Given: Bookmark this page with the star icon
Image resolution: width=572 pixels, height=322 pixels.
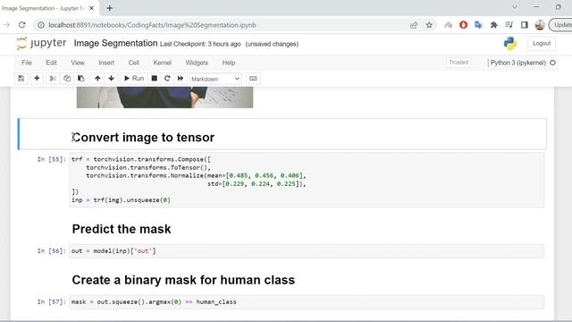Looking at the screenshot, I should click(429, 25).
